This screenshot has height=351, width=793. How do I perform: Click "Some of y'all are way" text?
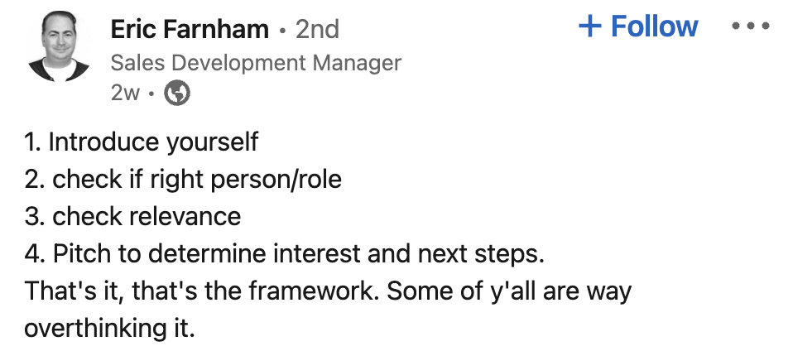[x=510, y=291]
